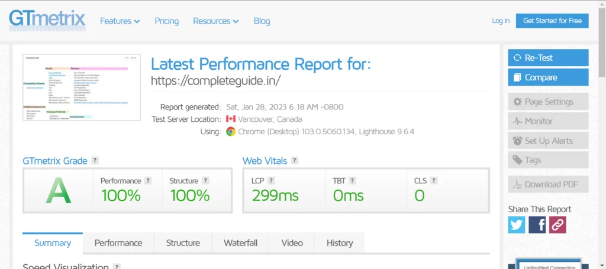Open help for GTmetrix Grade question mark
Image resolution: width=606 pixels, height=269 pixels.
95,161
